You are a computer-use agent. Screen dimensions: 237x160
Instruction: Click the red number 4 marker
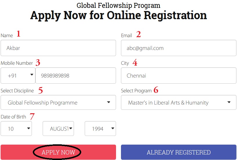pyautogui.click(x=135, y=62)
